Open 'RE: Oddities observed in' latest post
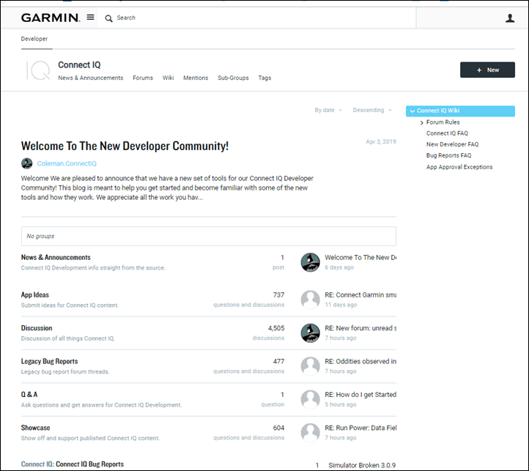Viewport: 529px width, 471px height. [360, 361]
